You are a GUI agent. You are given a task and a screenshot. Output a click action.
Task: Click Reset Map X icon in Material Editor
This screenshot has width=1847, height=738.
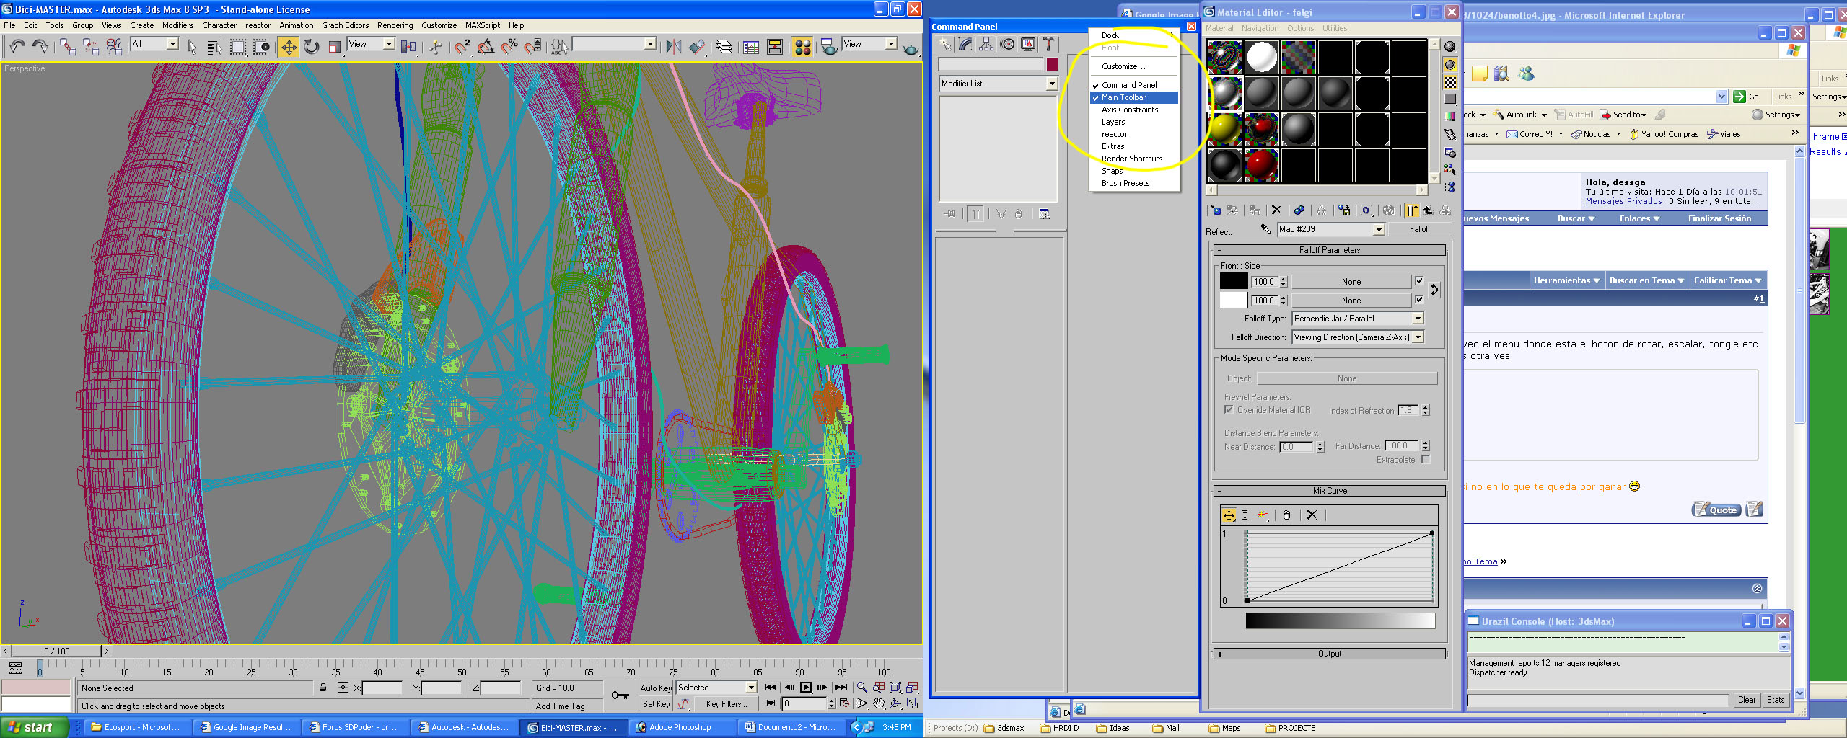[x=1276, y=210]
